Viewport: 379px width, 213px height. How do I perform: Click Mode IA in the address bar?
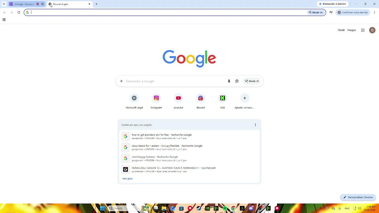316,12
